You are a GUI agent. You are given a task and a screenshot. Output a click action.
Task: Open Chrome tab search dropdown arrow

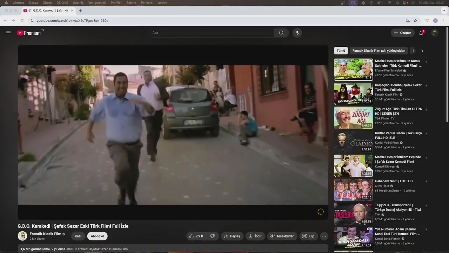[x=444, y=11]
